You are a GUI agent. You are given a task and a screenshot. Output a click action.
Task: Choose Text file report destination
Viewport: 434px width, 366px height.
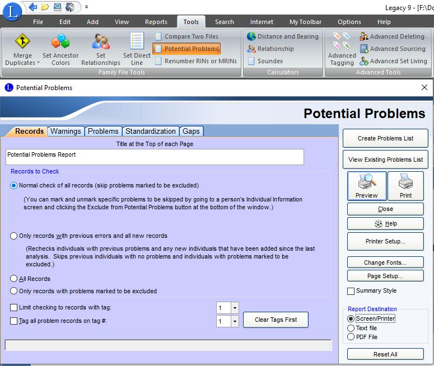coord(351,328)
